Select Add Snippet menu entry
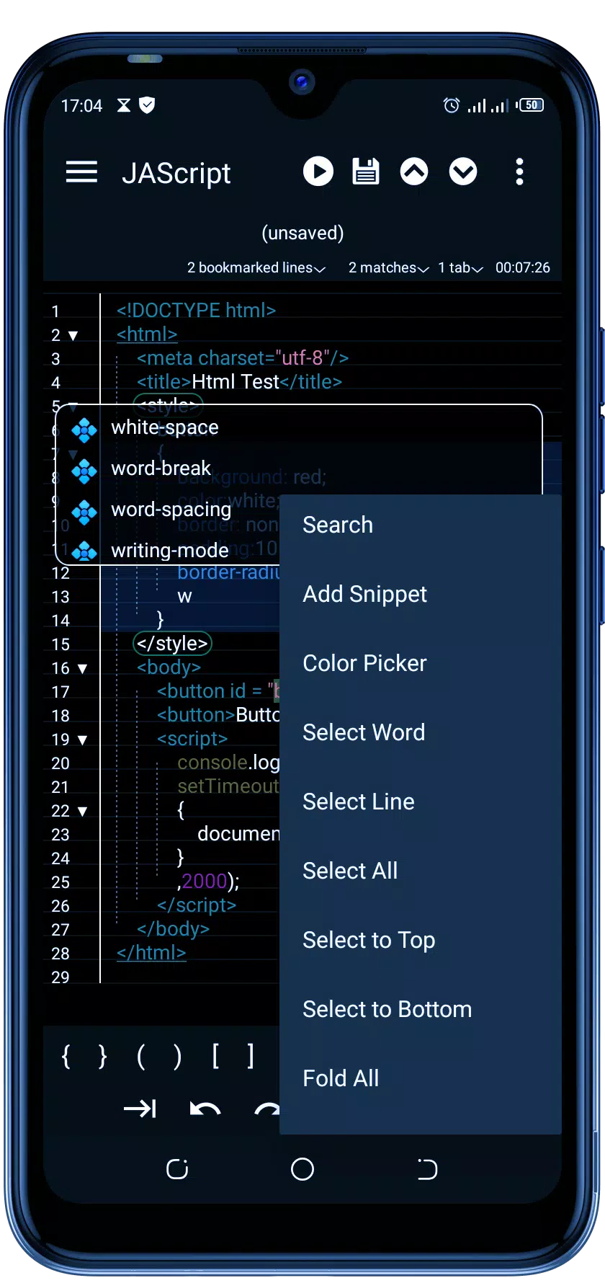 coord(420,594)
